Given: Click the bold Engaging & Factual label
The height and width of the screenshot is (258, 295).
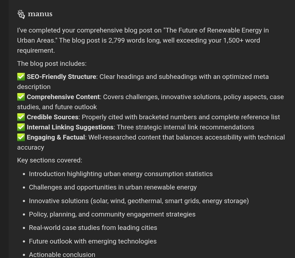Looking at the screenshot, I should pyautogui.click(x=56, y=137).
